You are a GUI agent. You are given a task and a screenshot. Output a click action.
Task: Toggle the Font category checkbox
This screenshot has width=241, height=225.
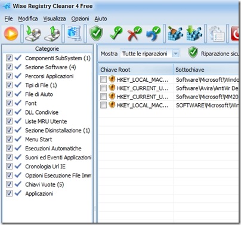coord(9,103)
